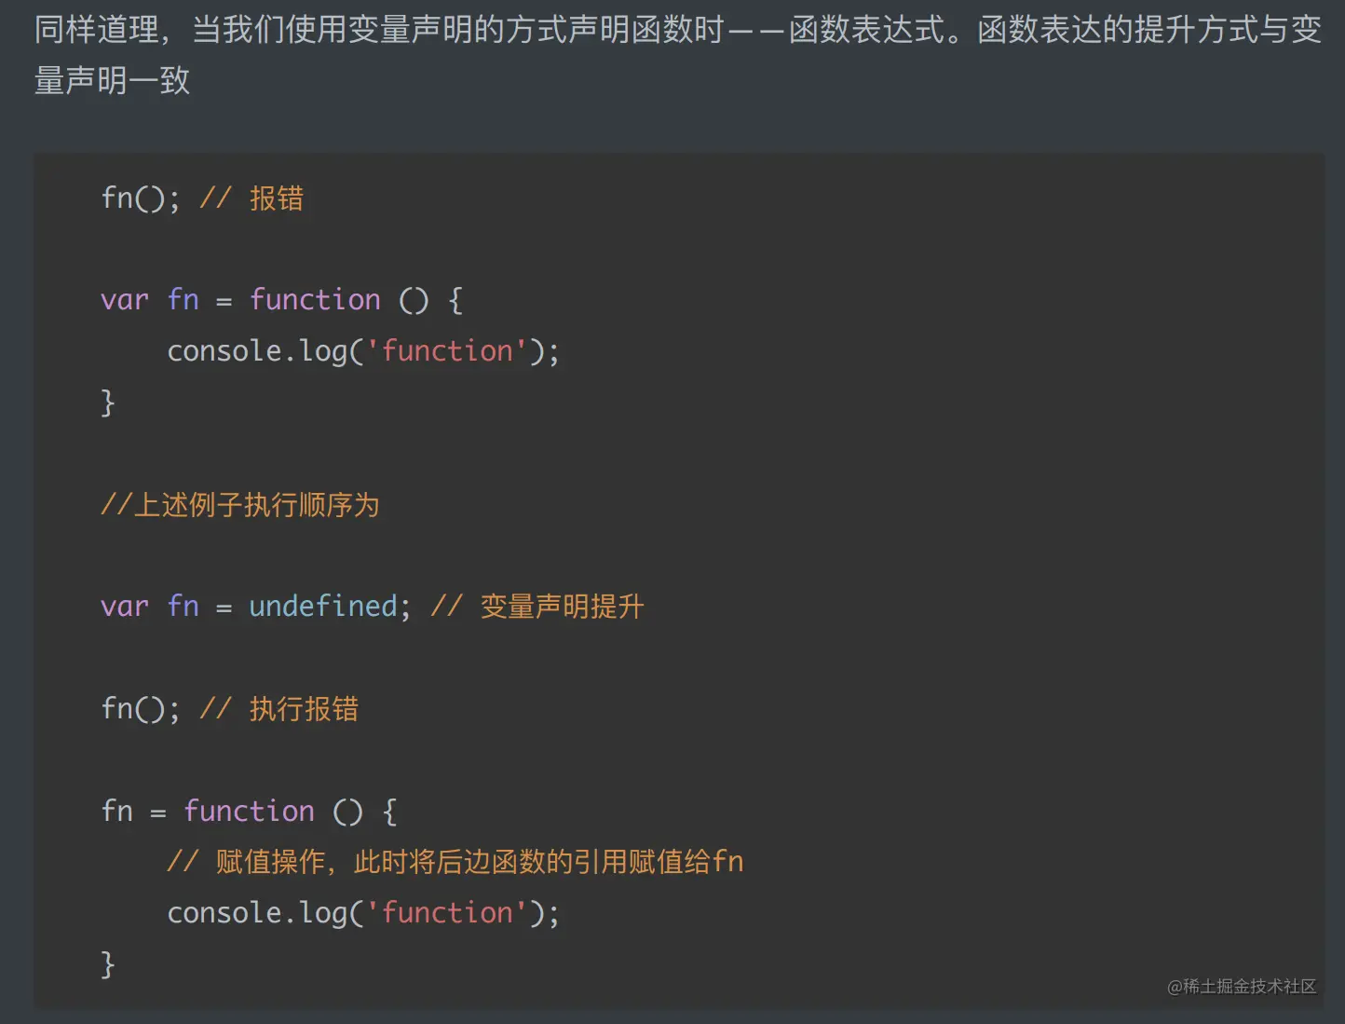Click the final closing brace of the code block
This screenshot has width=1345, height=1024.
coord(107,964)
